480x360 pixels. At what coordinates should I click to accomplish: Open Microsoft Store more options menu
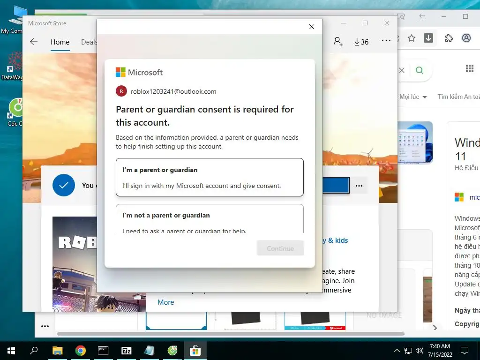(386, 40)
